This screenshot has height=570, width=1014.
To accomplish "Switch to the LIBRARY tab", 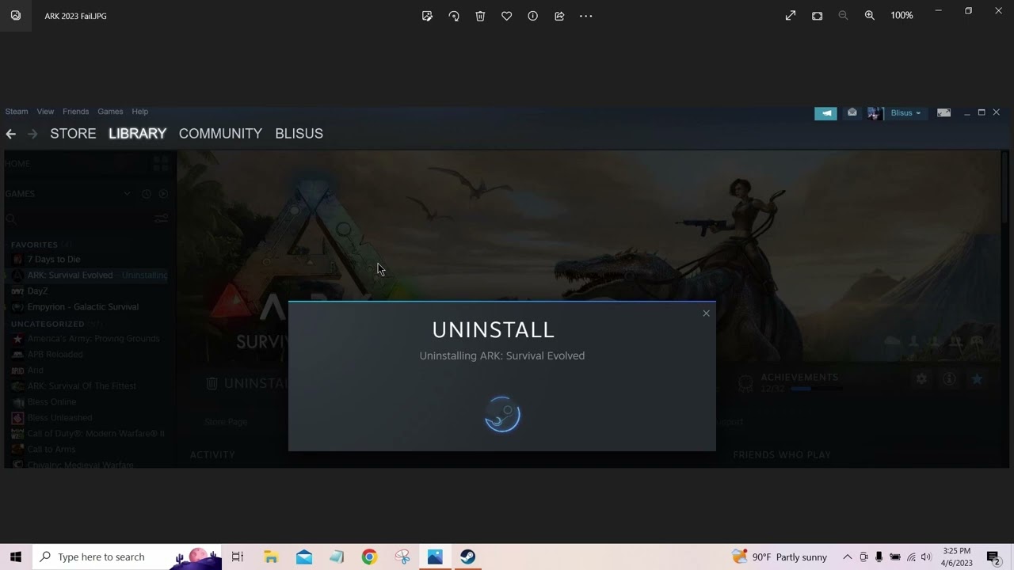I will (137, 134).
